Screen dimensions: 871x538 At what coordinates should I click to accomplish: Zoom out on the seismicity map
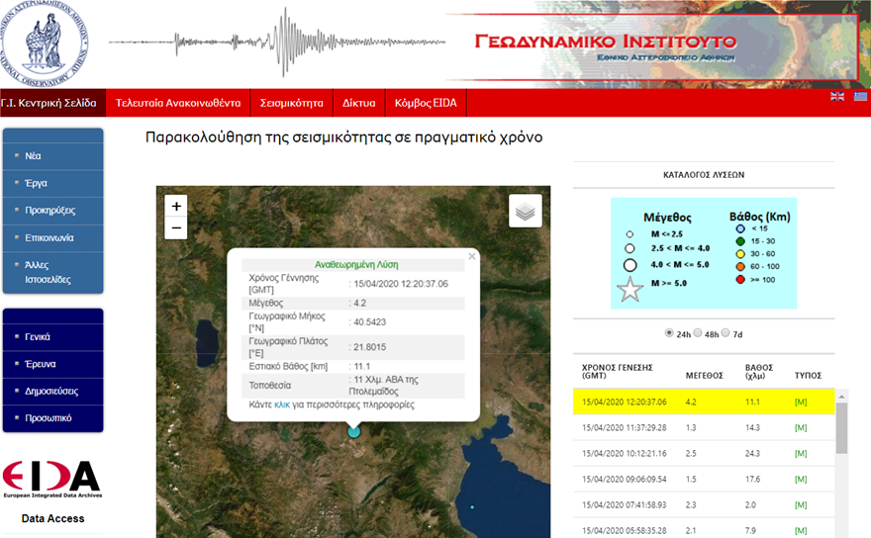click(176, 227)
